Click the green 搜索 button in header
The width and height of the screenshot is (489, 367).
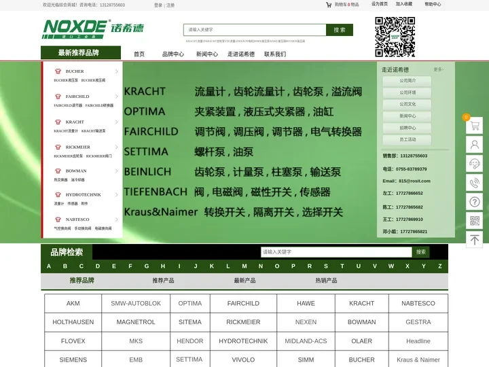click(x=340, y=30)
